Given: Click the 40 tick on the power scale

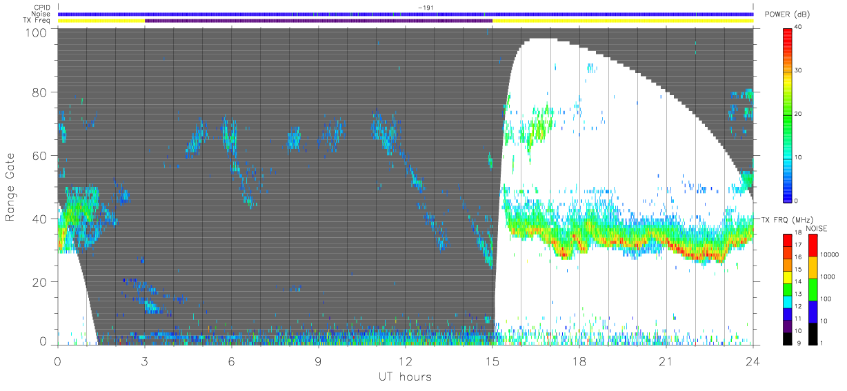Looking at the screenshot, I should (x=799, y=27).
